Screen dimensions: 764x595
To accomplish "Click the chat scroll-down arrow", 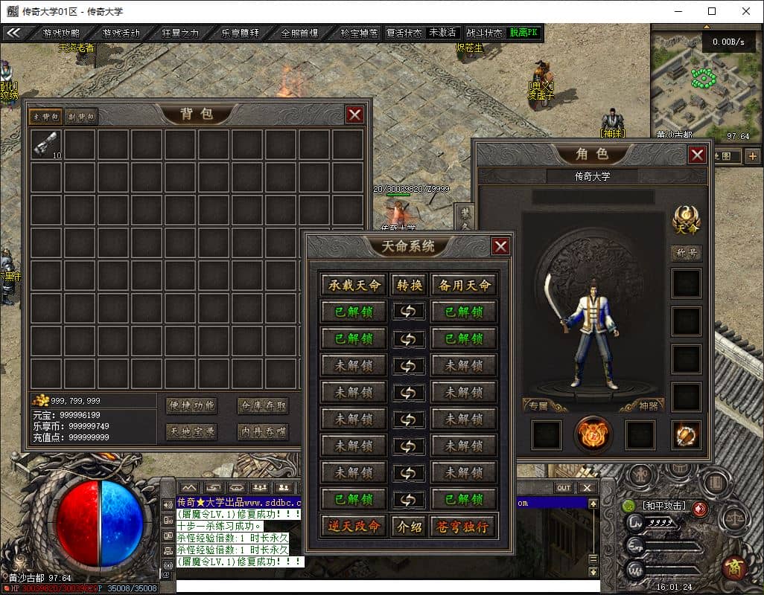I will 593,572.
